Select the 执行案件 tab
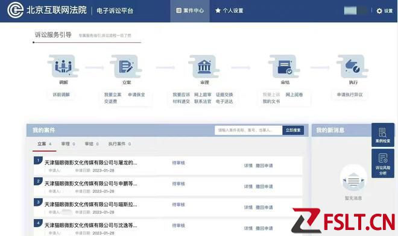The height and width of the screenshot is (236, 398). pyautogui.click(x=119, y=144)
